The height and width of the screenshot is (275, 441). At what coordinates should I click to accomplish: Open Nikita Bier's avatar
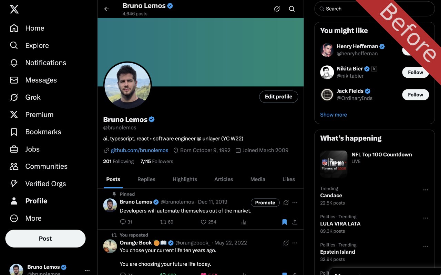[327, 72]
